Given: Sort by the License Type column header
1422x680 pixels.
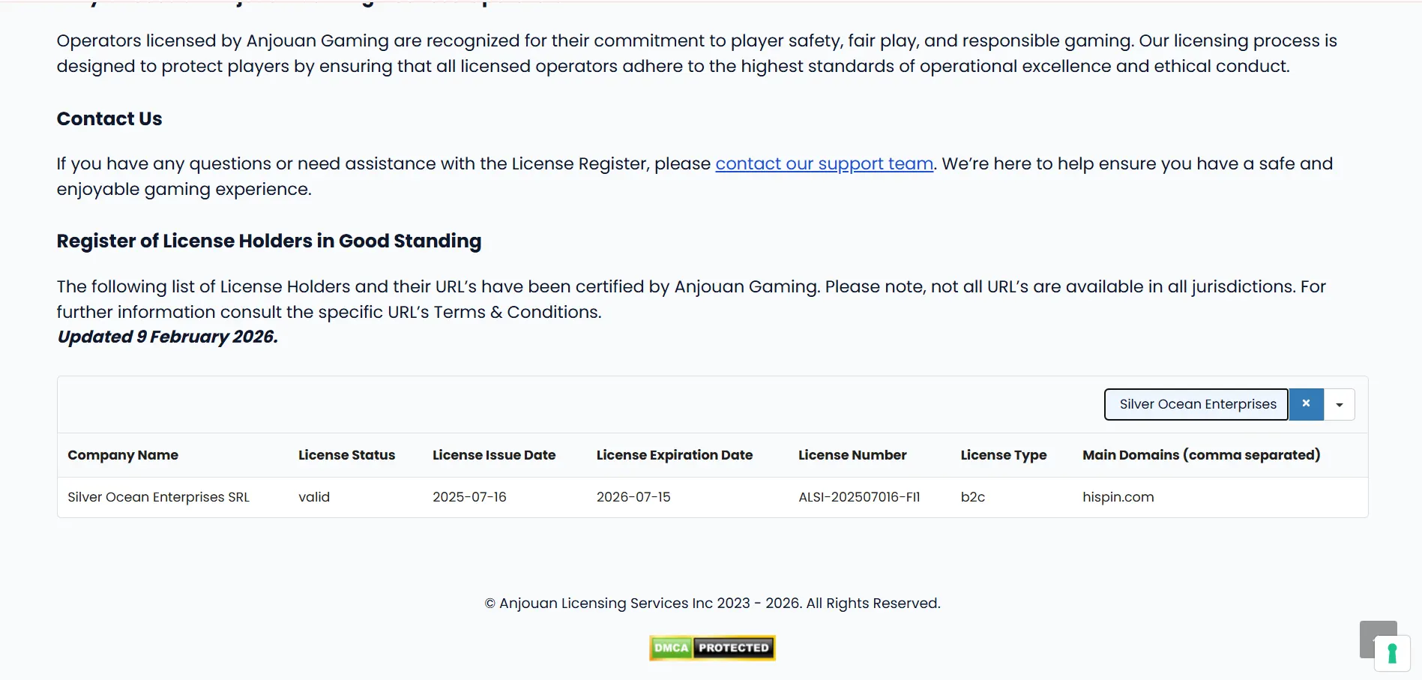Looking at the screenshot, I should [x=1004, y=455].
